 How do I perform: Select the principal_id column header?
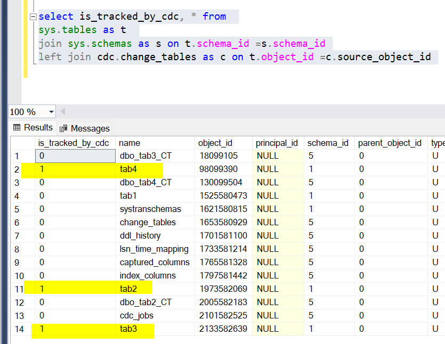point(278,143)
